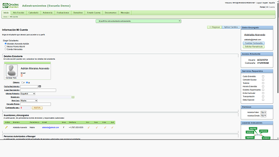Select student Morales Acevedo Adrián

click(x=6, y=44)
